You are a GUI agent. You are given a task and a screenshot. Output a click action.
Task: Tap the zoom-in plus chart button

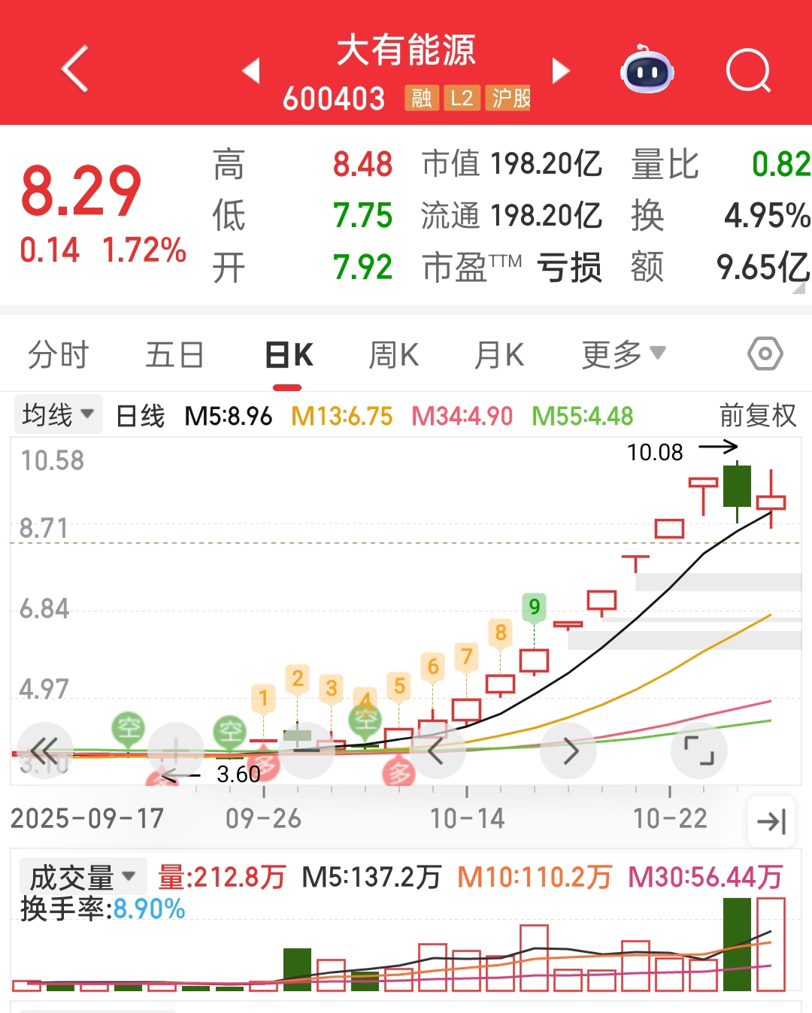(176, 750)
